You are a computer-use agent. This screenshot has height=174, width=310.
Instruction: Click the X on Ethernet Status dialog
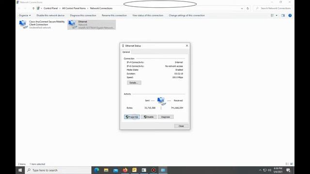coord(187,45)
